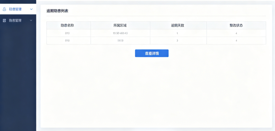This screenshot has width=275, height=131.
Task: Click the server icon in dark sidebar item
Action: pos(4,20)
